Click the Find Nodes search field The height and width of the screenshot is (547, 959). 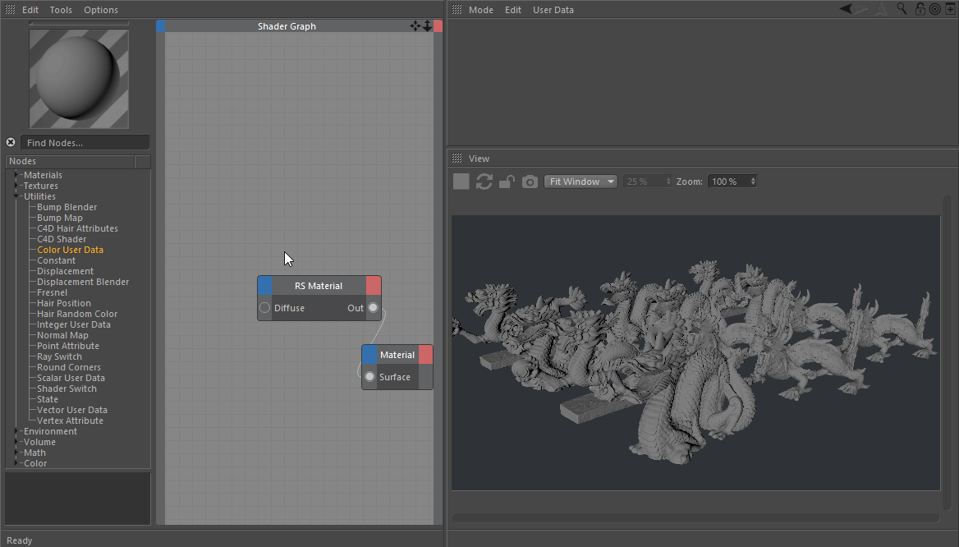pos(85,143)
